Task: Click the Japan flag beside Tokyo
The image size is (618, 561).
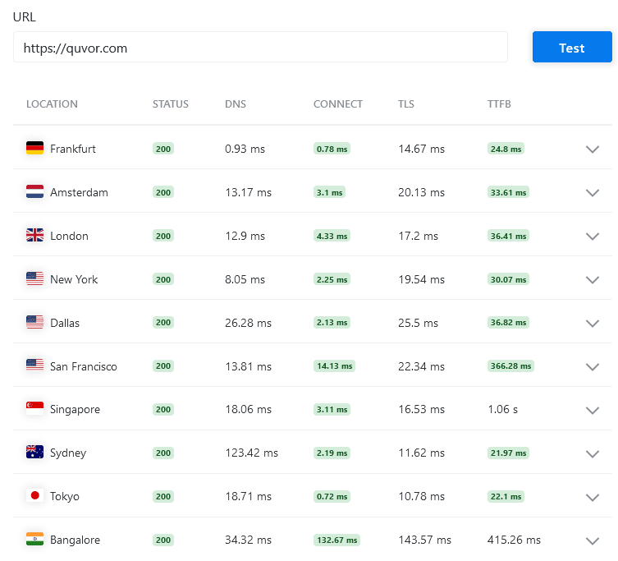Action: (x=34, y=495)
